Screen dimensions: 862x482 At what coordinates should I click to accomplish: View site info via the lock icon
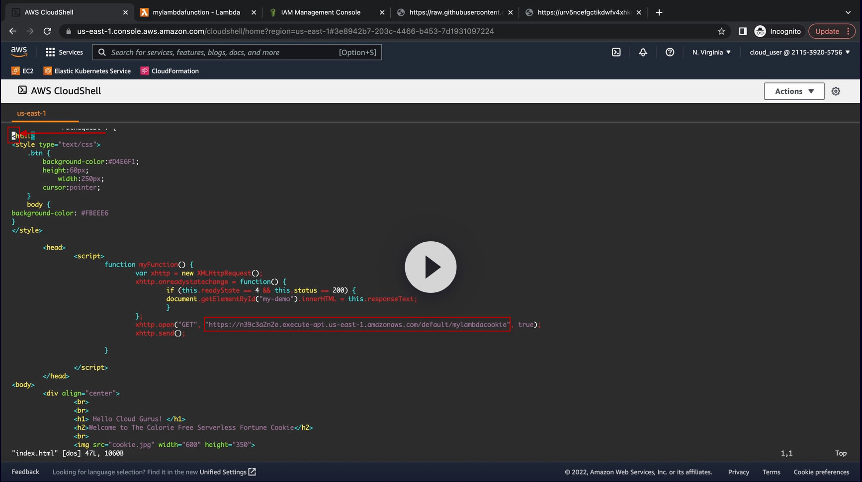click(69, 31)
